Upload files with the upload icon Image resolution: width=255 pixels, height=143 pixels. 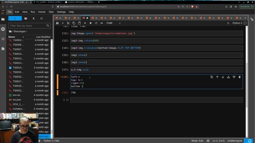point(33,19)
